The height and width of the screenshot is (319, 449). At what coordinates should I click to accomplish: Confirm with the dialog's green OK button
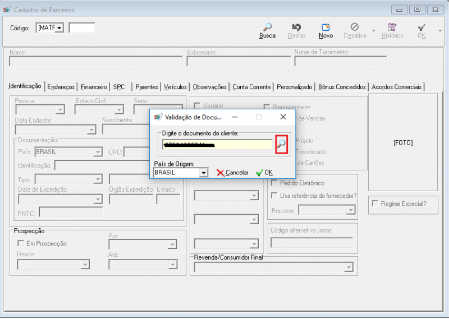tap(264, 173)
